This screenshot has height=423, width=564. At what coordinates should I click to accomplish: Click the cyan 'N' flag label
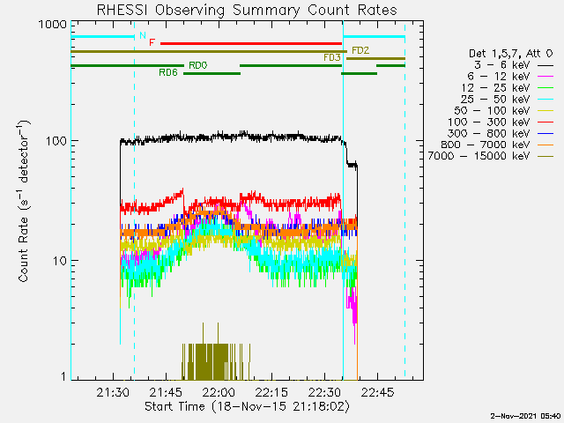click(143, 35)
